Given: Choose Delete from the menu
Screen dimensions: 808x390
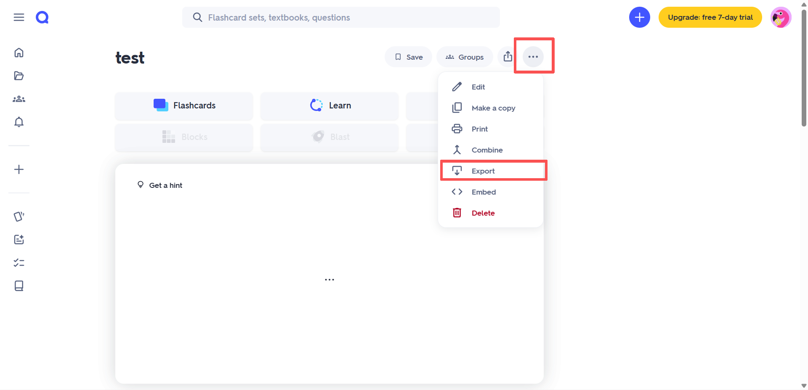Looking at the screenshot, I should pos(491,213).
